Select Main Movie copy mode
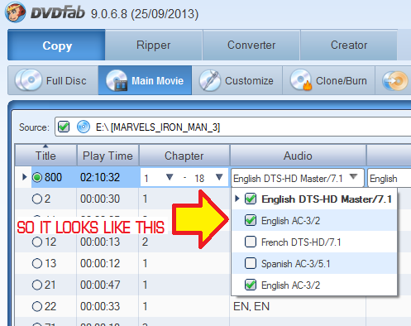The width and height of the screenshot is (411, 326). point(145,80)
